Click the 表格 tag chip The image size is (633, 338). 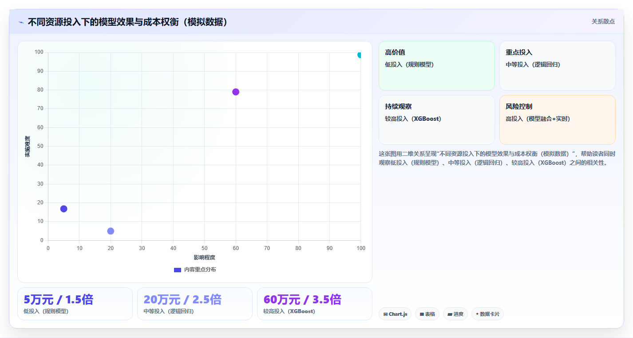[x=427, y=314]
